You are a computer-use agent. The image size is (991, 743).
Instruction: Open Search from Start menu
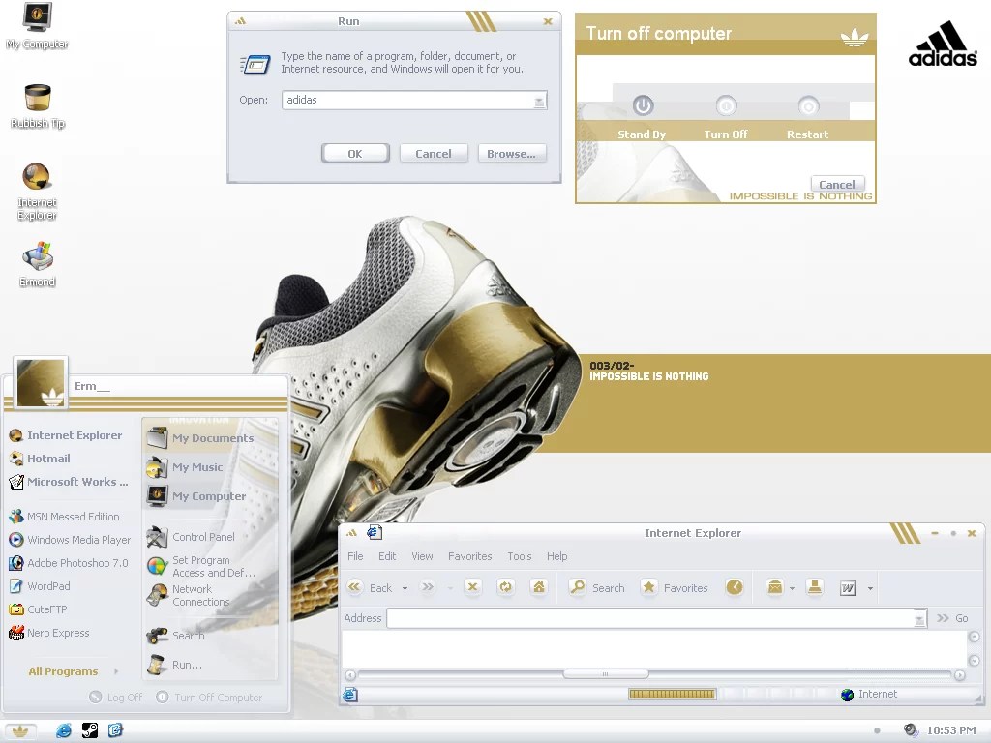[176, 636]
